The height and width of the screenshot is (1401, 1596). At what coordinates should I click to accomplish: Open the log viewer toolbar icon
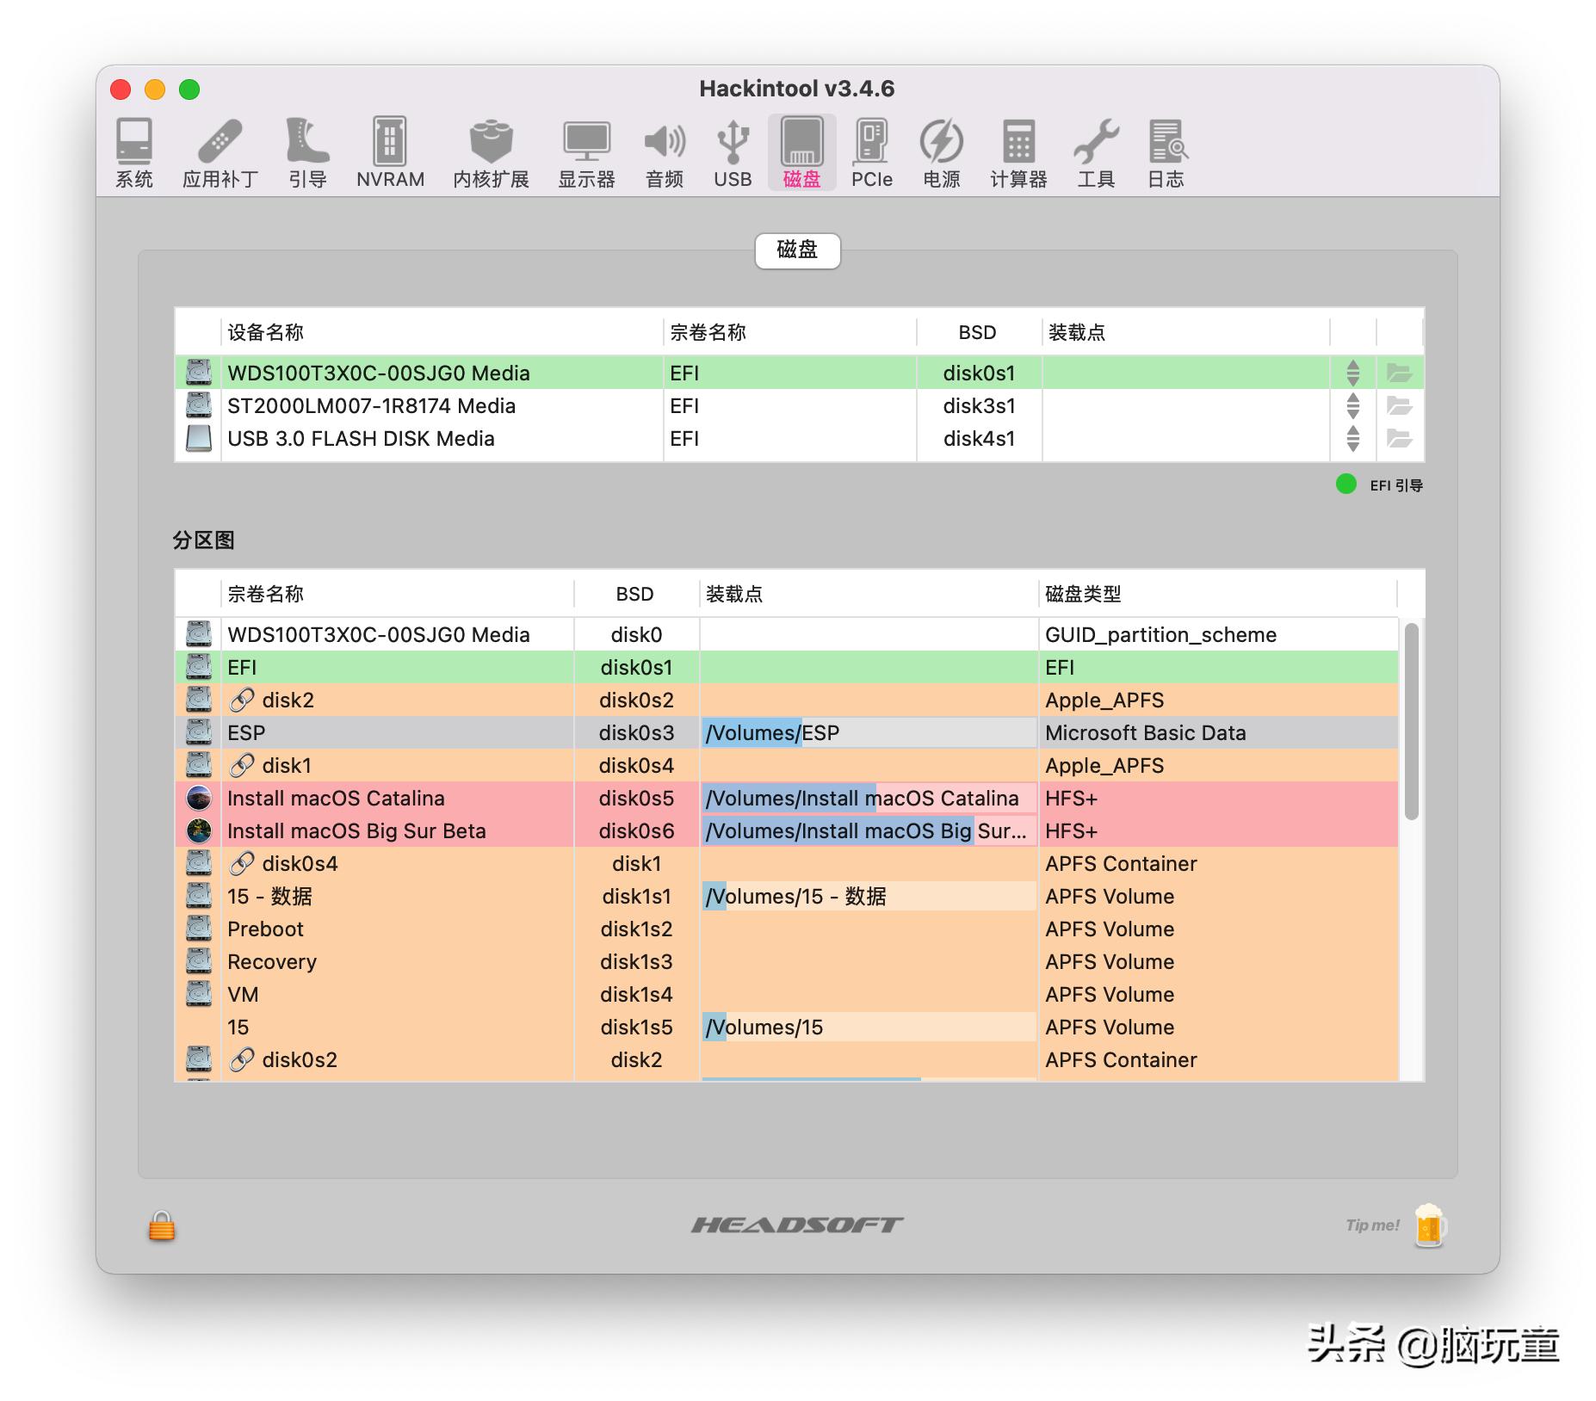pos(1166,152)
